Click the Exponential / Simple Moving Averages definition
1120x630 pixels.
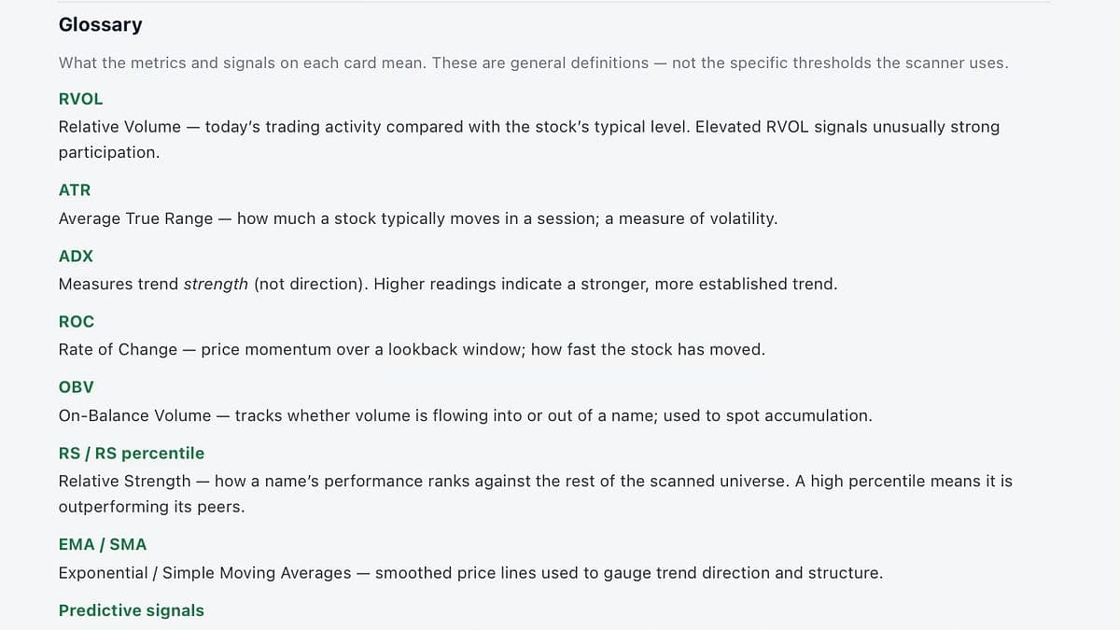pos(470,572)
